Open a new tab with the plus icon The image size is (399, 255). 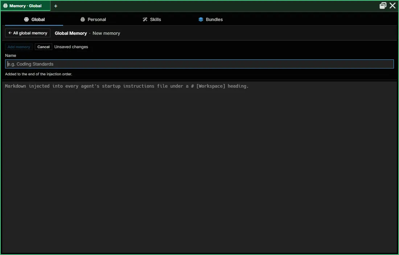tap(56, 6)
